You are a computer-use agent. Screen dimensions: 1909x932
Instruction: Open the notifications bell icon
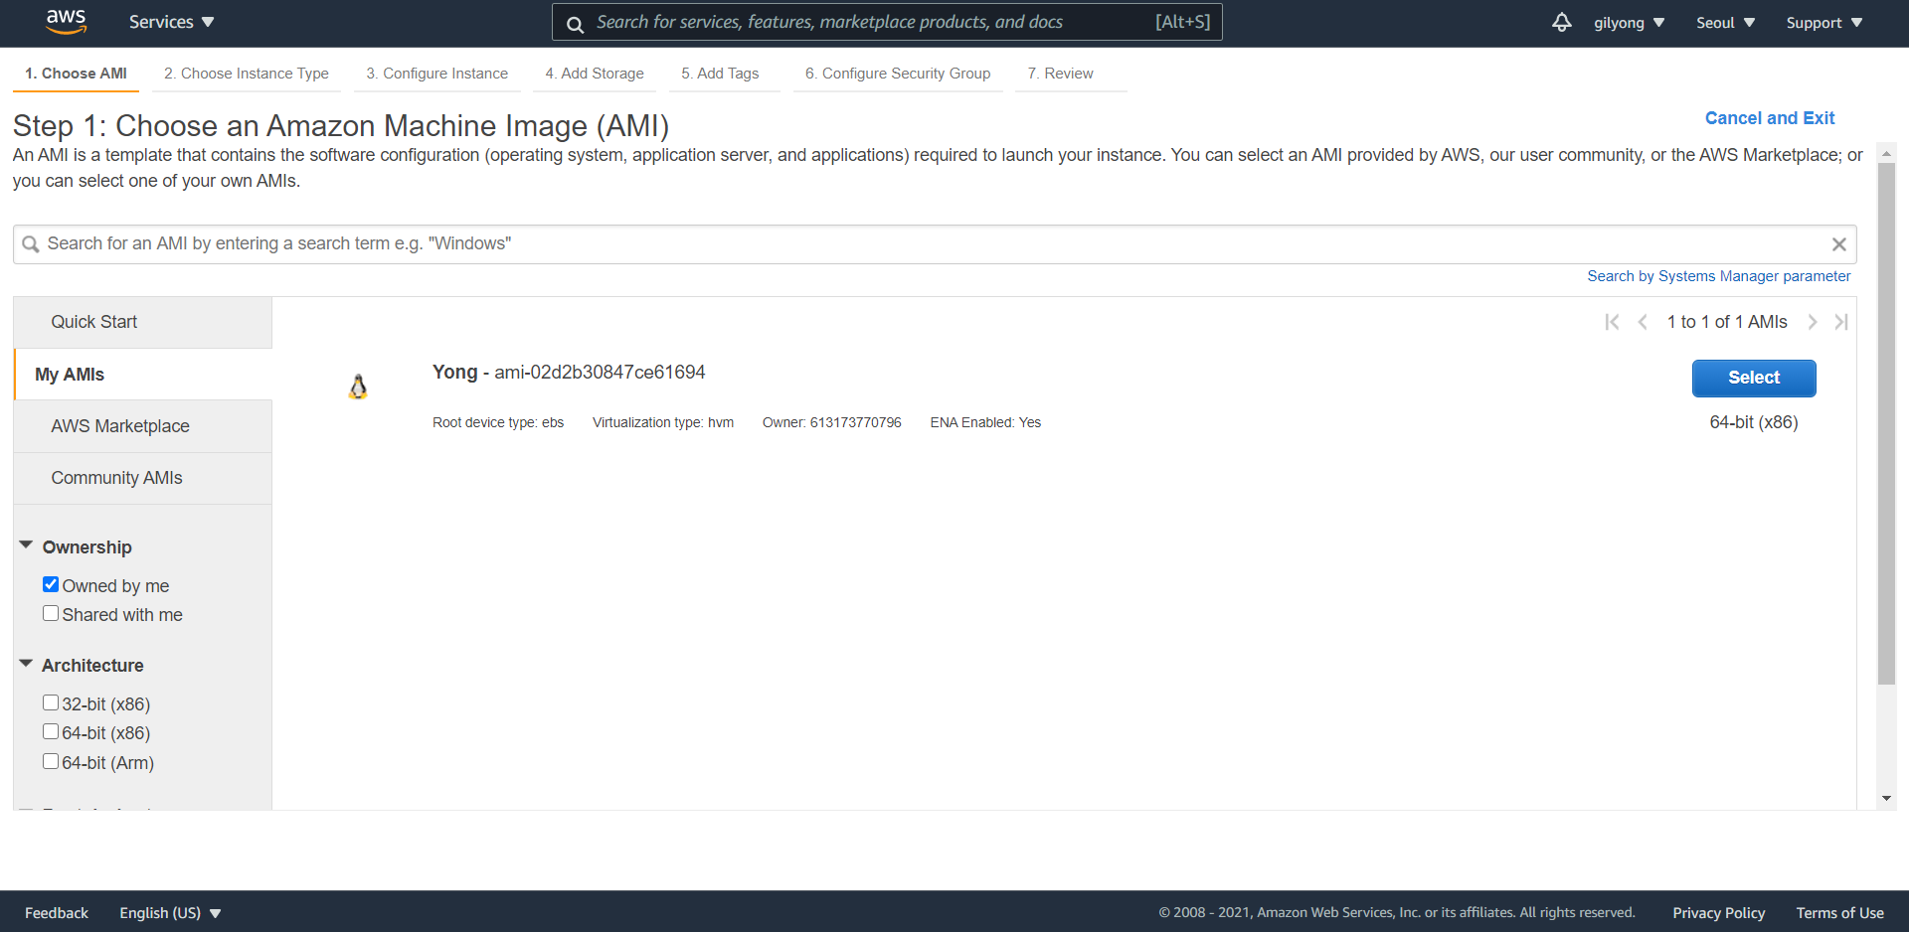point(1562,22)
